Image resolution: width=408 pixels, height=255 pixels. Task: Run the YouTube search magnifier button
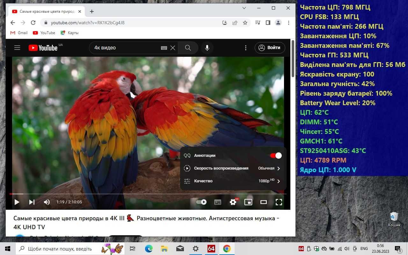pyautogui.click(x=188, y=48)
